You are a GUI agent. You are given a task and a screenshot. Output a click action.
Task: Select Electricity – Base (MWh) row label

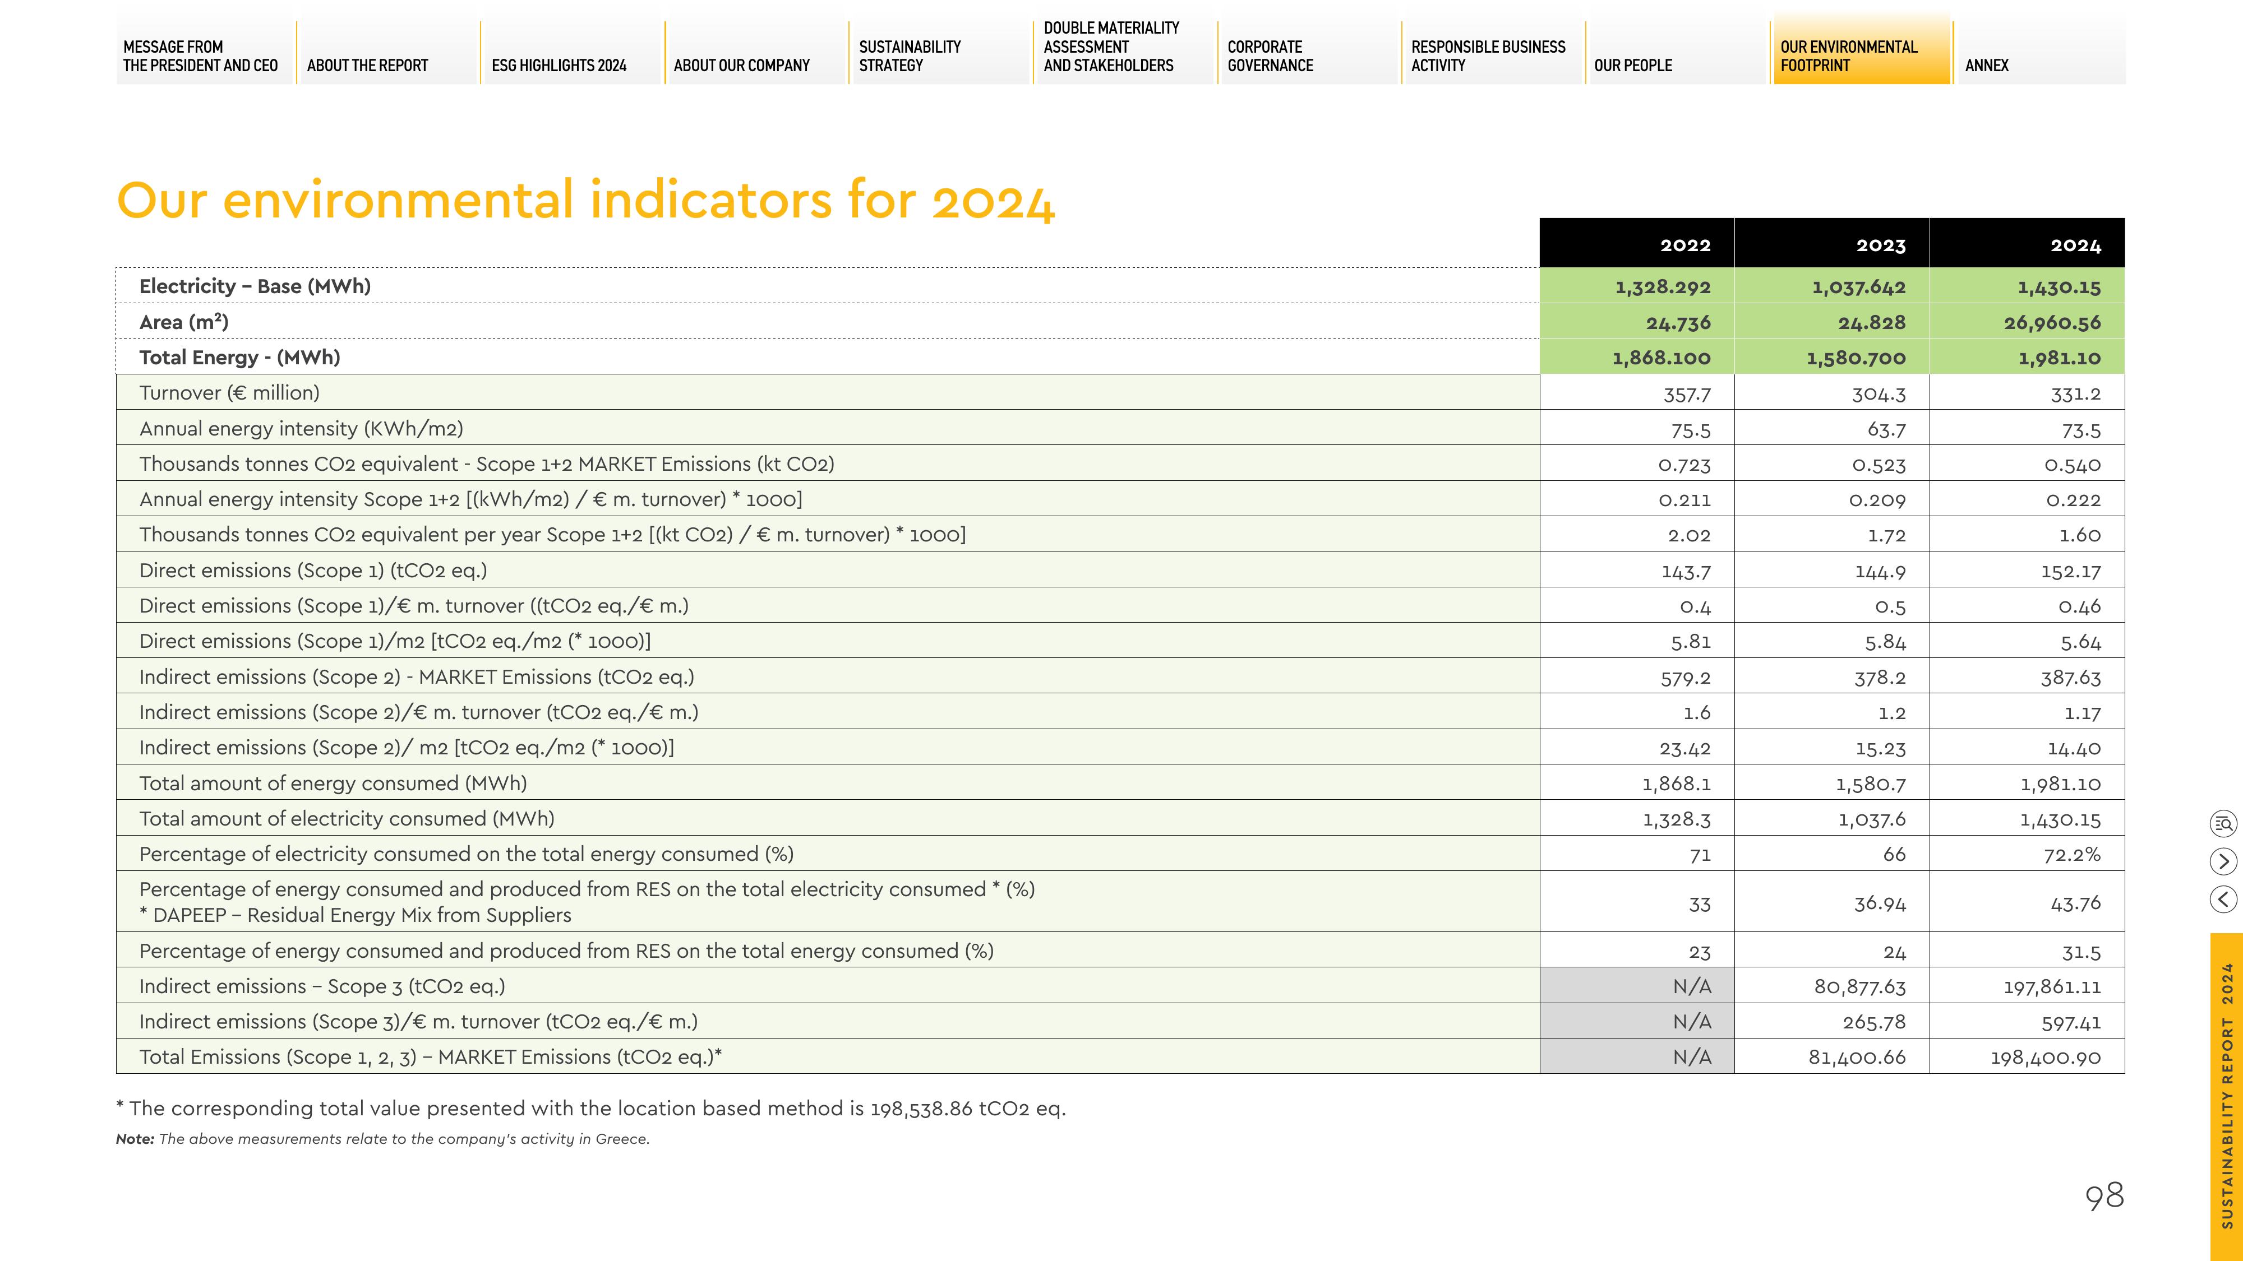tap(255, 286)
